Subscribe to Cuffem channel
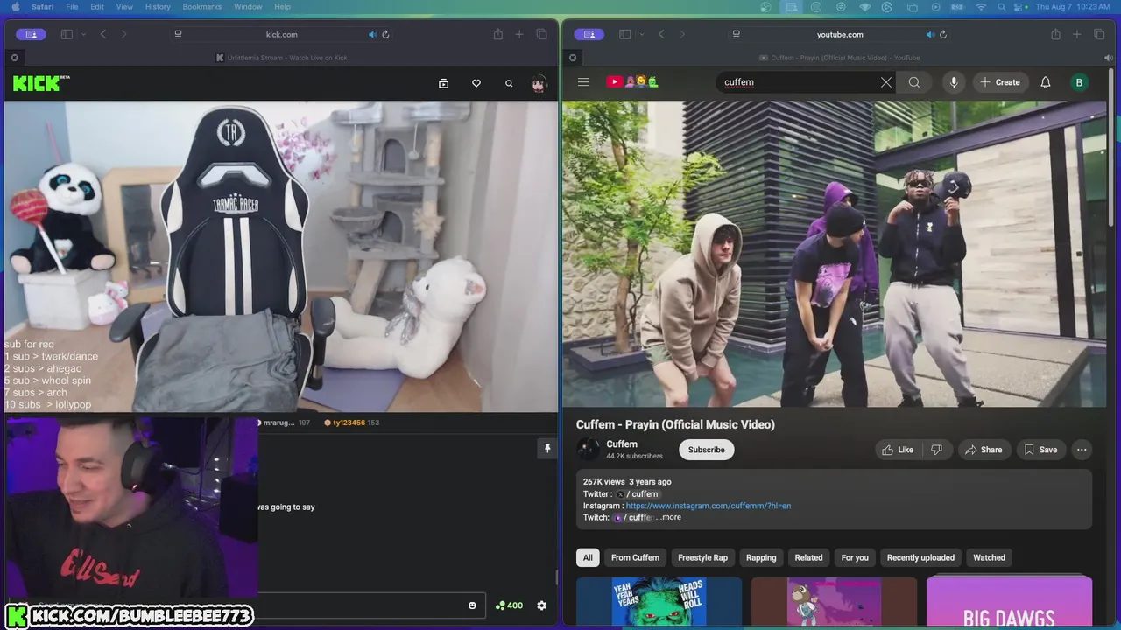The width and height of the screenshot is (1121, 630). [706, 450]
